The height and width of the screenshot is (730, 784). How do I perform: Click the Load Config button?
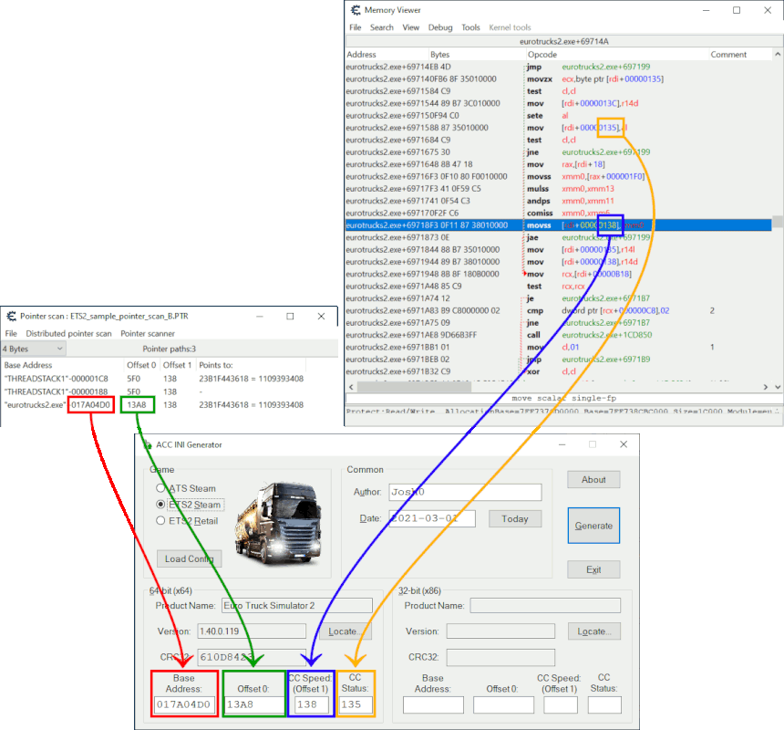pos(189,558)
